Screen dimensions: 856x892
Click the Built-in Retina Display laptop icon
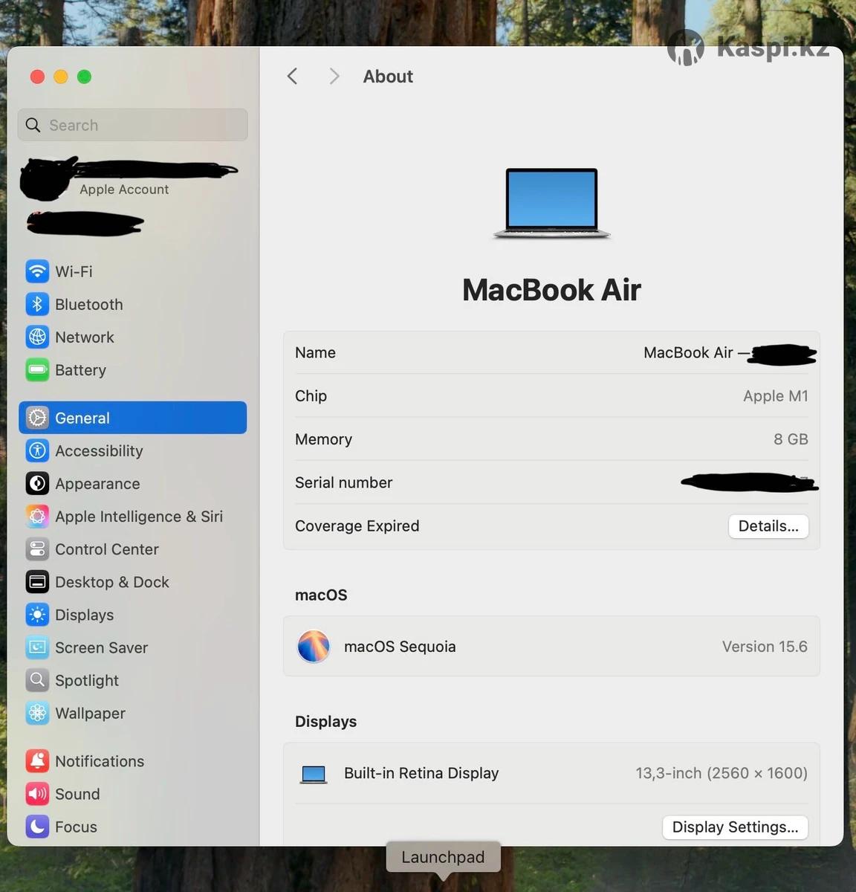314,774
